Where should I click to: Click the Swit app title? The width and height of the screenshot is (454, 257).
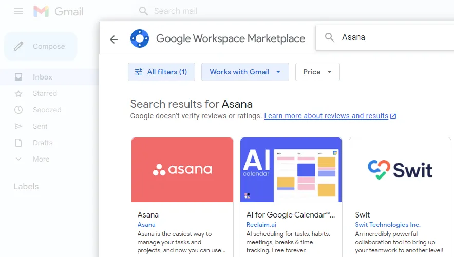[x=363, y=215]
